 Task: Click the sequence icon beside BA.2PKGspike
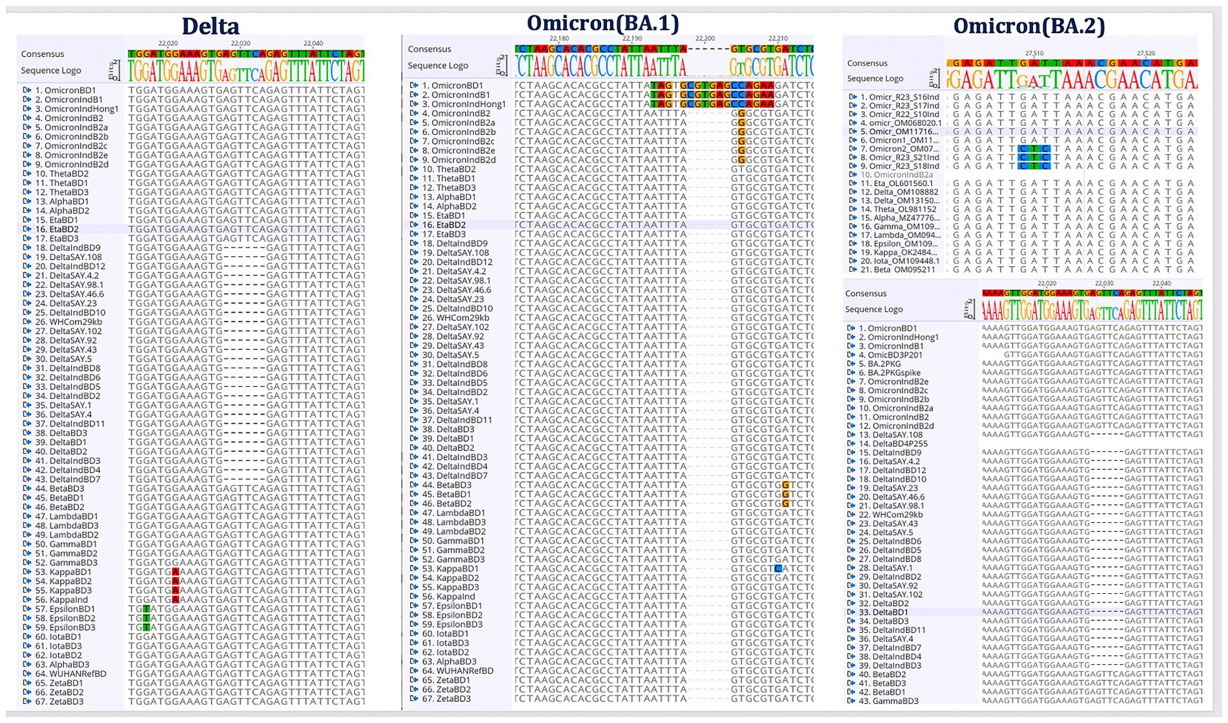point(851,372)
